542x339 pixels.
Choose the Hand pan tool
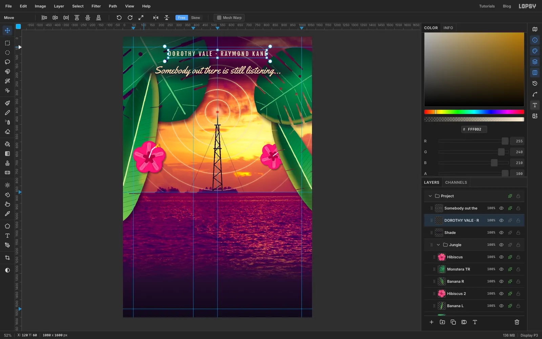pos(7,204)
